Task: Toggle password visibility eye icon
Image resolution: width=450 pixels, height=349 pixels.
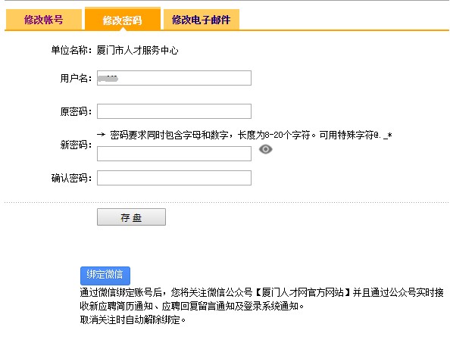Action: (265, 149)
